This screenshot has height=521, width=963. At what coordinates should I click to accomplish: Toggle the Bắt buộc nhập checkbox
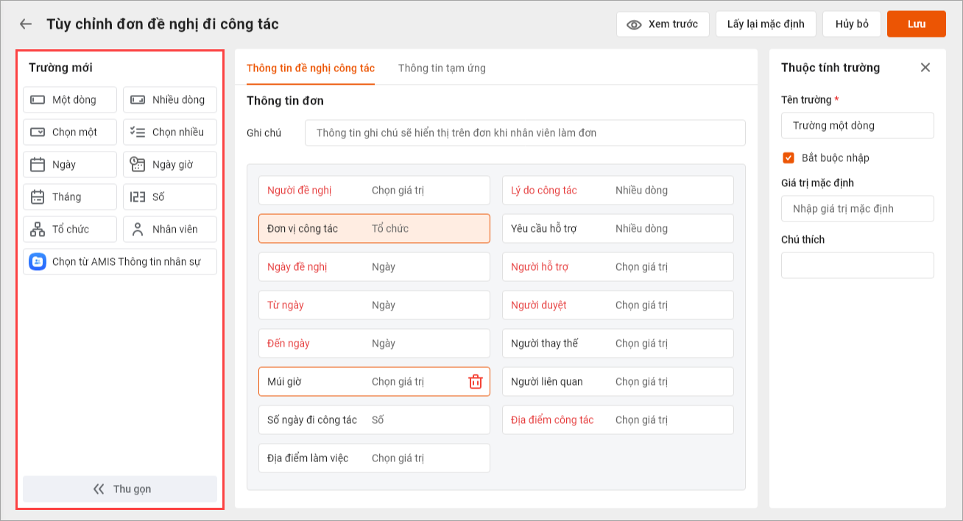point(789,157)
